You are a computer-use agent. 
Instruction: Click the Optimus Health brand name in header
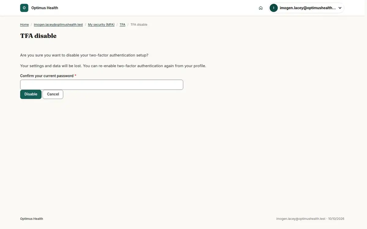pos(45,8)
